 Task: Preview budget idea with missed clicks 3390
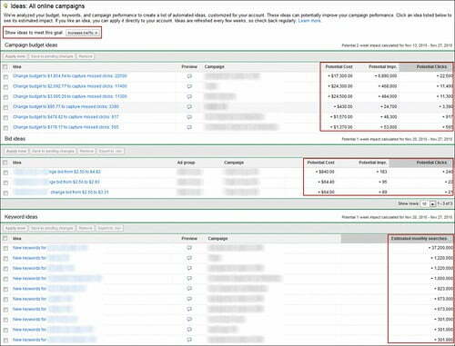tap(189, 107)
